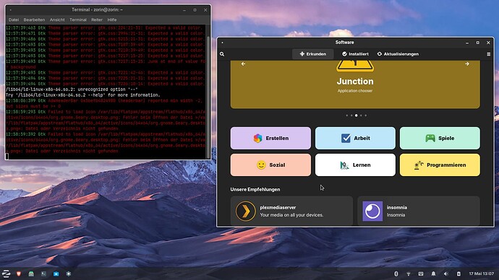Launch Brave browser from the taskbar
Screen dimensions: 499x280
point(19,274)
